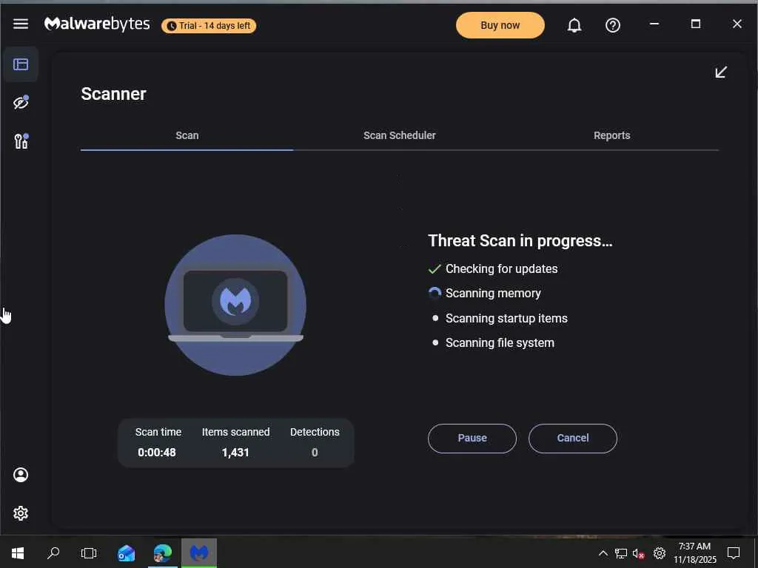Maximize the Malwarebytes window
Image resolution: width=758 pixels, height=568 pixels.
[x=695, y=24]
